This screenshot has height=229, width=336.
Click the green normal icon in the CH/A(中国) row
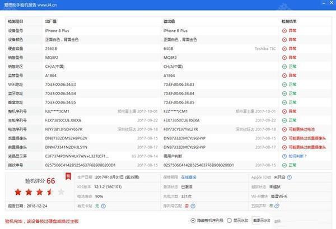pos(284,67)
